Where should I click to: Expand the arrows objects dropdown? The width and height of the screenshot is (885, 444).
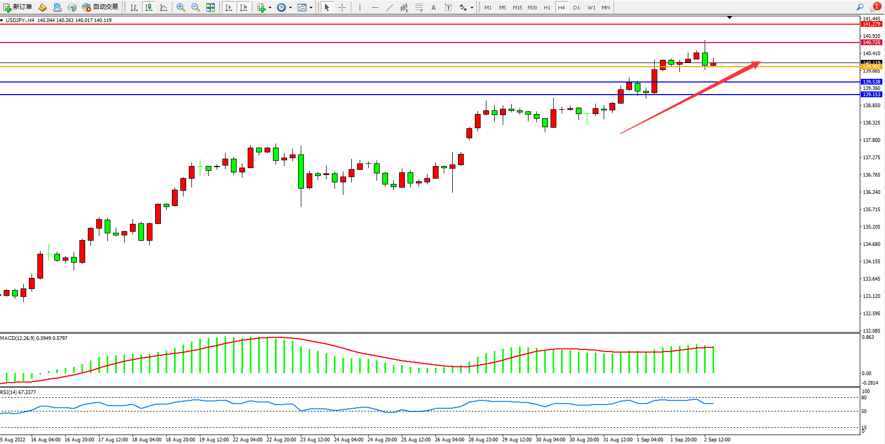pyautogui.click(x=472, y=7)
